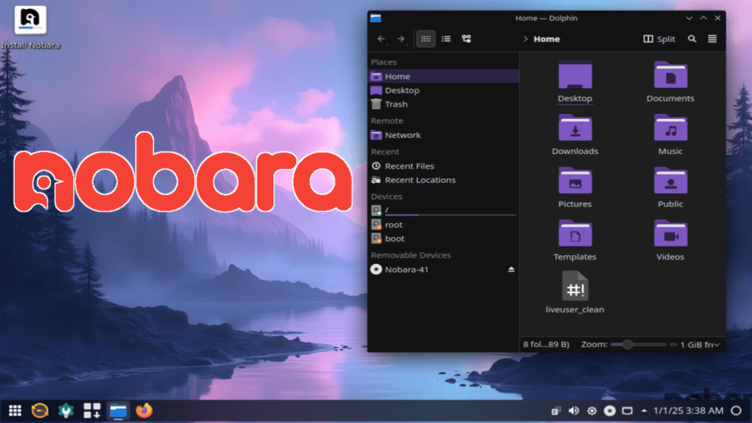Eject the Nobara-41 disc
Image resolution: width=752 pixels, height=423 pixels.
pos(511,269)
